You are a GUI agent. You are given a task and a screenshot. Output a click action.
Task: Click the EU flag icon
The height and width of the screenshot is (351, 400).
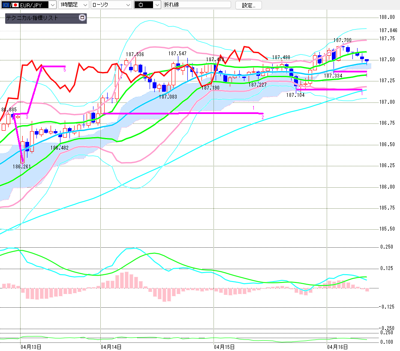(x=6, y=5)
